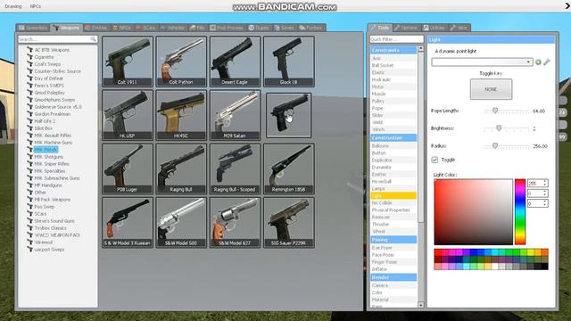Viewport: 571px width, 321px height.
Task: Open the NPCs spawn tab
Action: coord(122,28)
